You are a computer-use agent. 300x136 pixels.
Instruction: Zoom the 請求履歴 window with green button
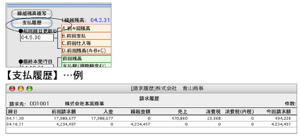(29, 89)
